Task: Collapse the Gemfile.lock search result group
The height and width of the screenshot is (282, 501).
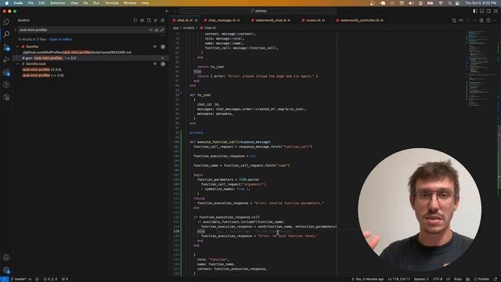Action: coord(18,64)
